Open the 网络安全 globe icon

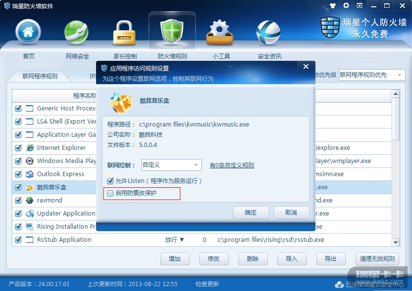pyautogui.click(x=77, y=32)
